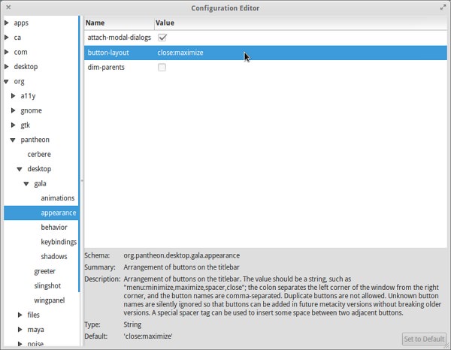The image size is (451, 350).
Task: Select the greeter schema
Action: (45, 271)
